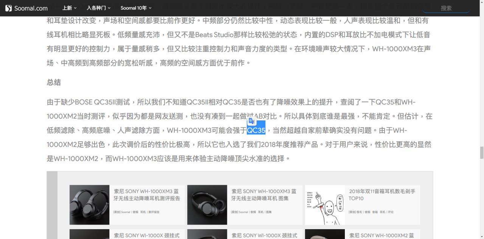Open the 上新 dropdown menu
The width and height of the screenshot is (484, 239).
tap(70, 8)
